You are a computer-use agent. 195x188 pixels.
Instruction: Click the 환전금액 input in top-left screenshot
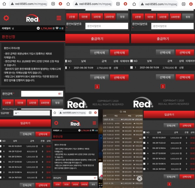pyautogui.click(x=42, y=94)
